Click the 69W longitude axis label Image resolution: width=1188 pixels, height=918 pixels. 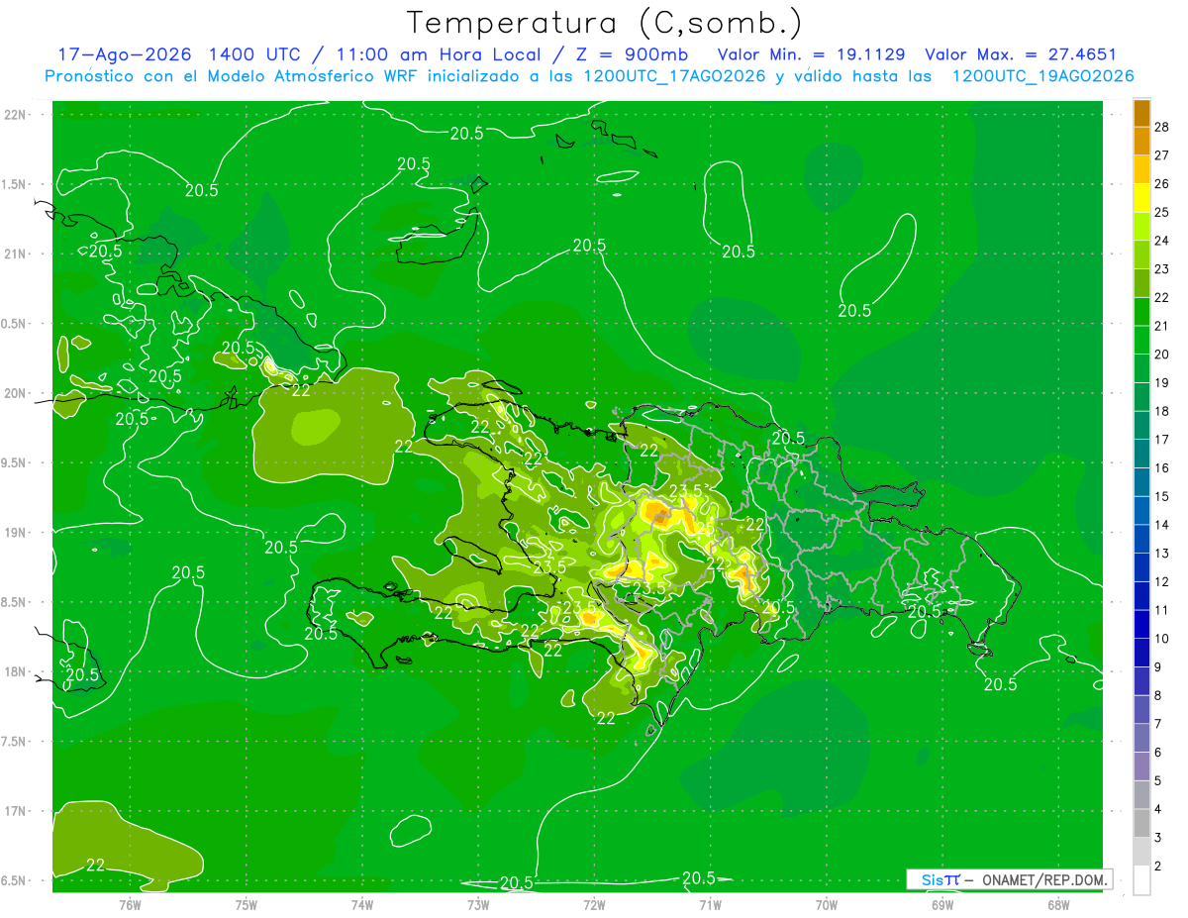pos(941,904)
